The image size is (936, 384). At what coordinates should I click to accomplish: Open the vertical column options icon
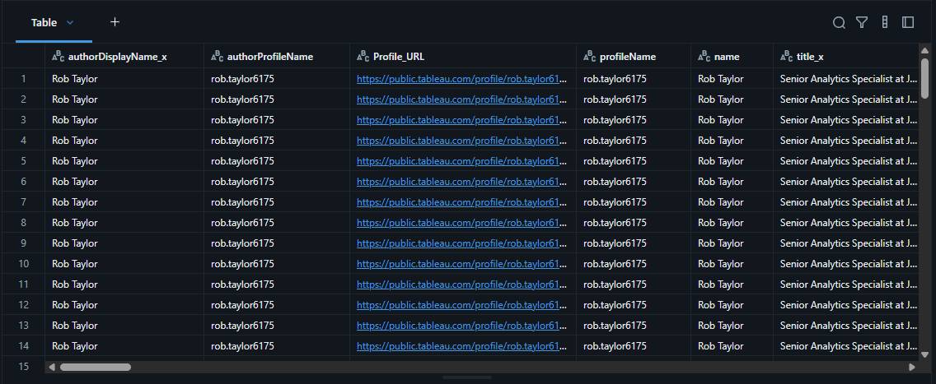(x=885, y=23)
